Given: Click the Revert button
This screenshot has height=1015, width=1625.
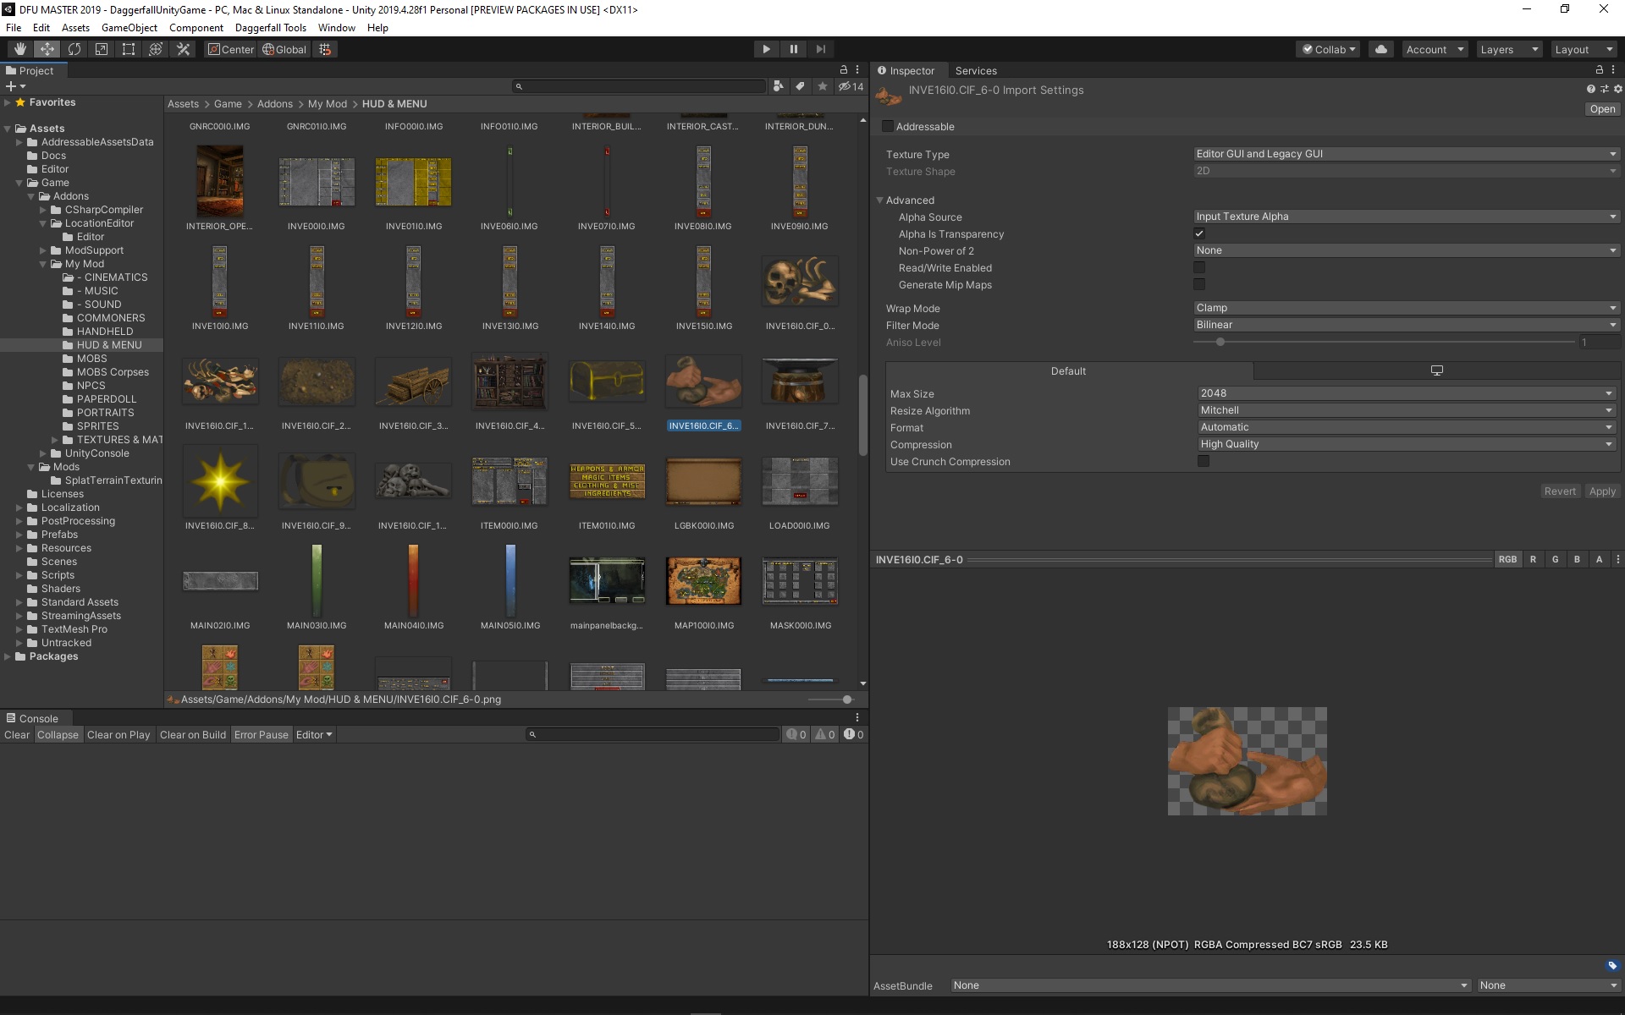Looking at the screenshot, I should (x=1560, y=491).
